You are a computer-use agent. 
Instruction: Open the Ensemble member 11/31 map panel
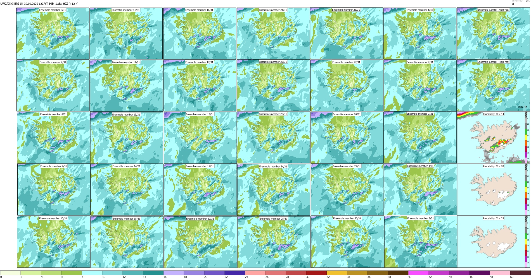tap(126, 33)
